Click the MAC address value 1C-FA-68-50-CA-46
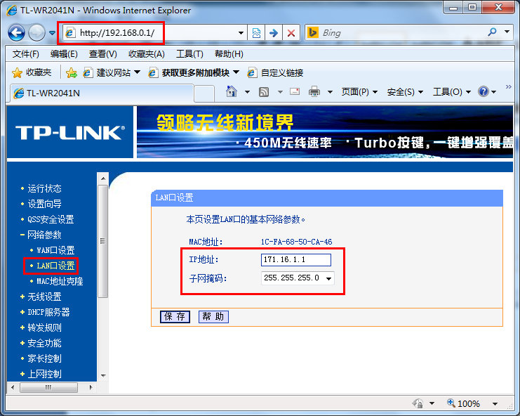The image size is (520, 416). pyautogui.click(x=296, y=242)
